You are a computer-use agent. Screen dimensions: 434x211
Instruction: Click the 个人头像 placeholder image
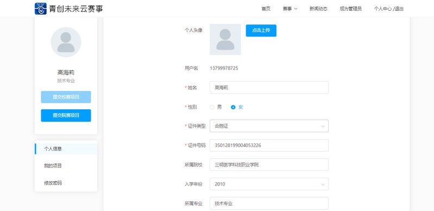coord(225,39)
